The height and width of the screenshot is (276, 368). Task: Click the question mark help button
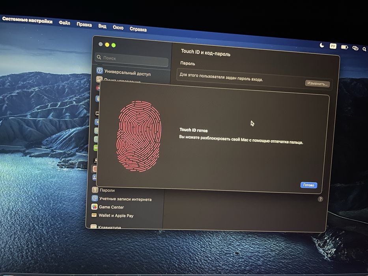[x=320, y=199]
